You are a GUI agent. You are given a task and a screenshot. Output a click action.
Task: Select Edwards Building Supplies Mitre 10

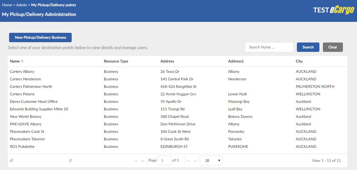(178, 109)
